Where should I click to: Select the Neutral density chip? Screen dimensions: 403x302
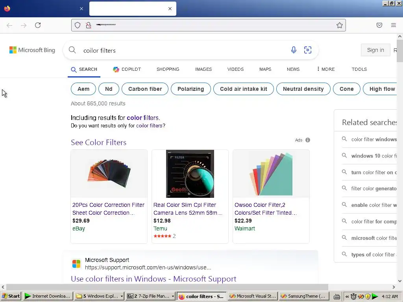(303, 89)
